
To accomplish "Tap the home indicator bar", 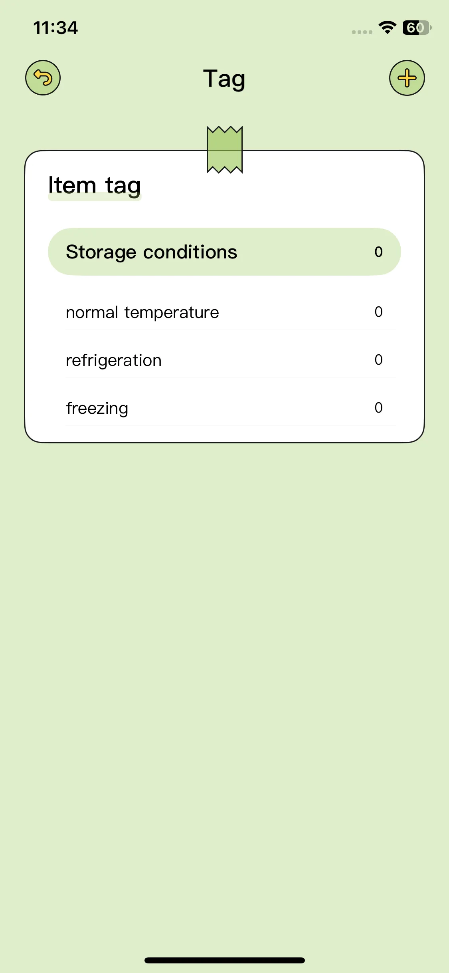I will pyautogui.click(x=225, y=960).
